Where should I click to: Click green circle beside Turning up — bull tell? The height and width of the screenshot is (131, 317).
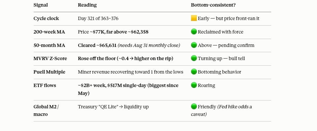194,58
